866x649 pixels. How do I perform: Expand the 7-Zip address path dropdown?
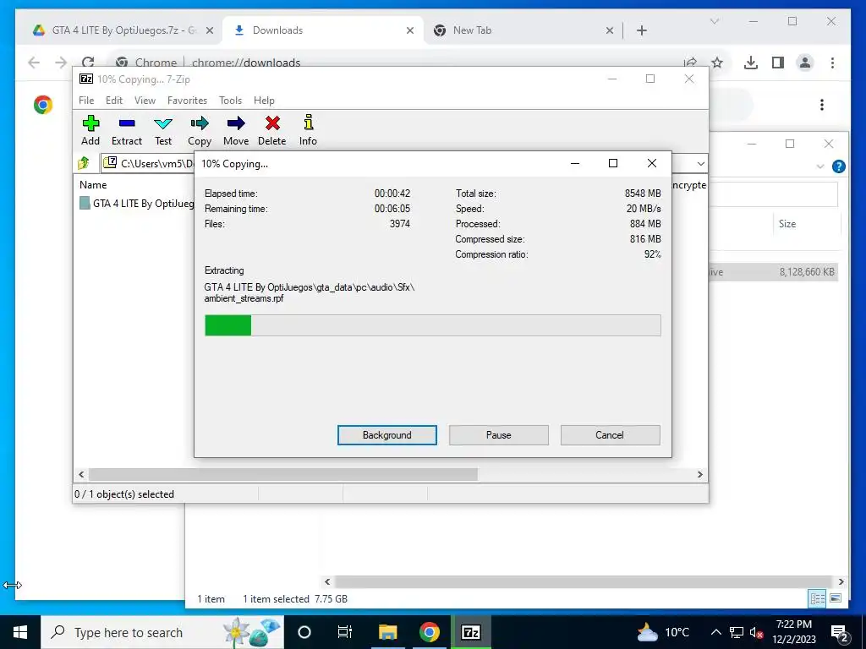pyautogui.click(x=700, y=163)
